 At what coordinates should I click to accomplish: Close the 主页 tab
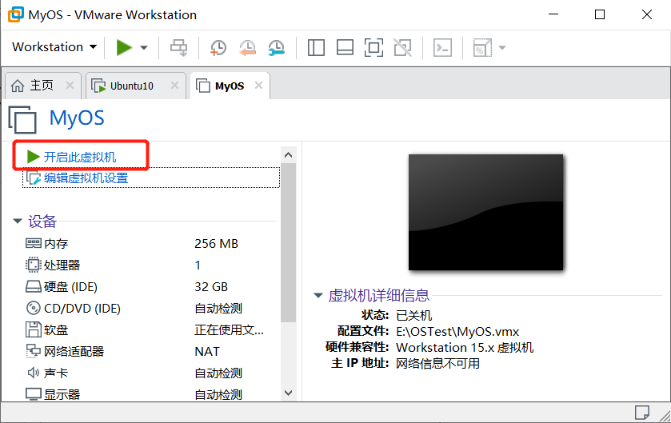tap(70, 85)
